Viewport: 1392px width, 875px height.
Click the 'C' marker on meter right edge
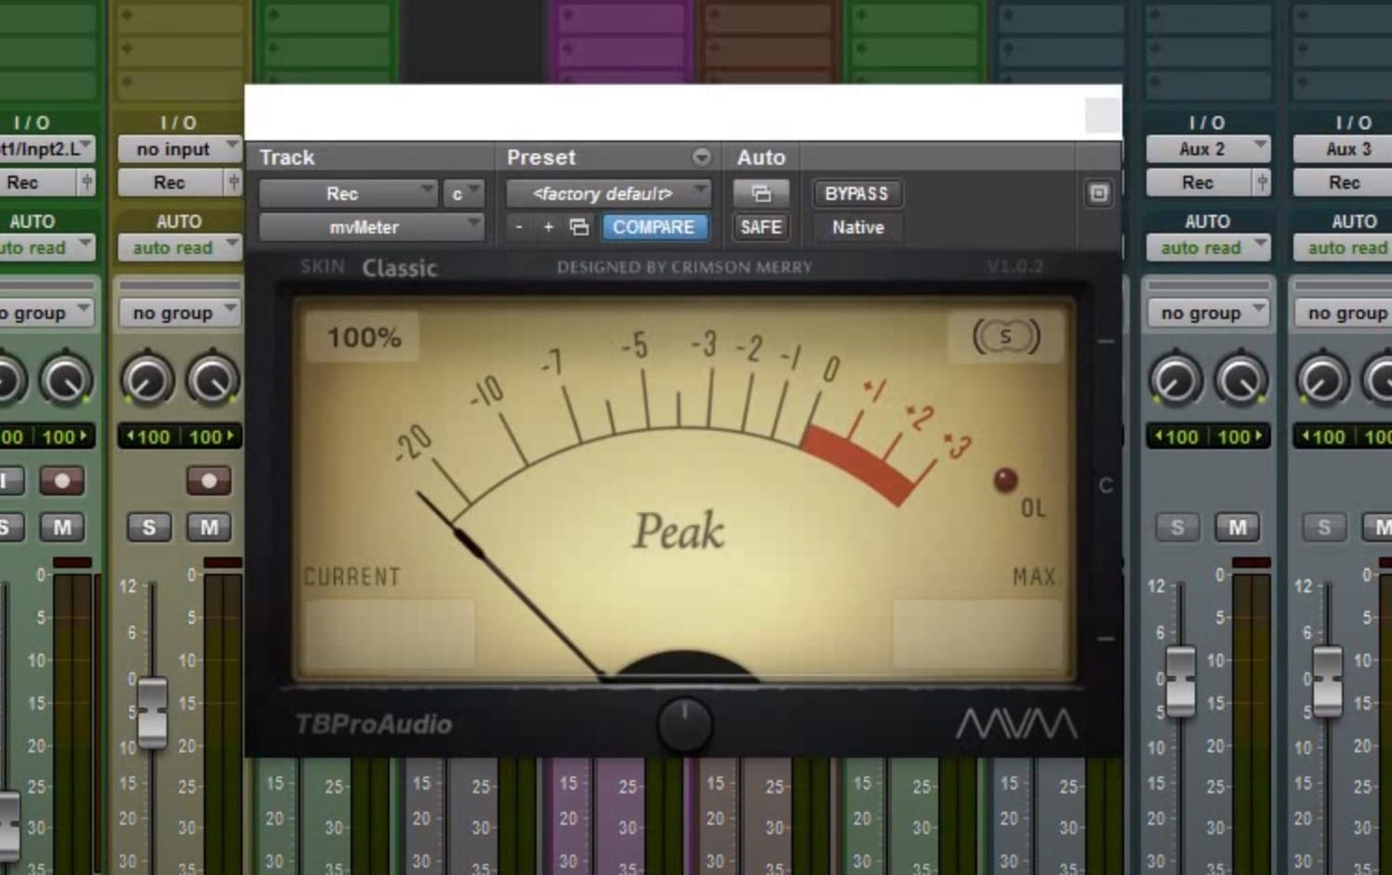pyautogui.click(x=1106, y=485)
